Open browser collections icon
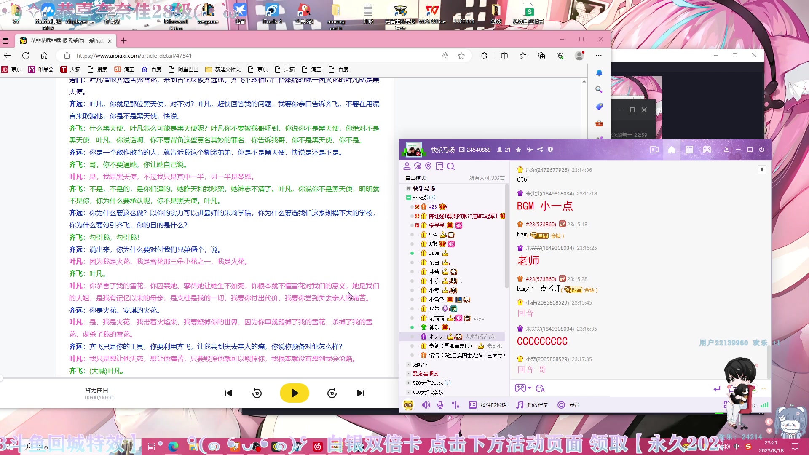 tap(541, 56)
